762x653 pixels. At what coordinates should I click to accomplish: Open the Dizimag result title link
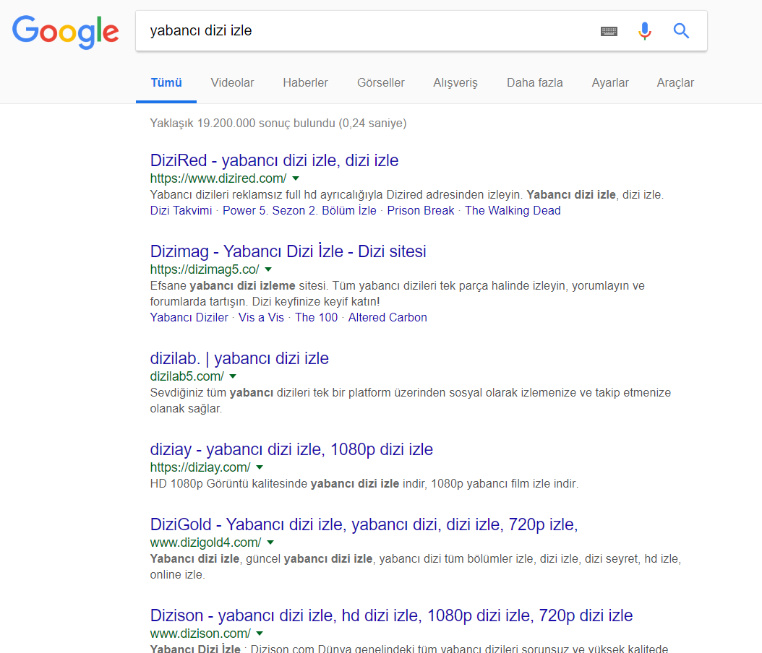point(288,251)
